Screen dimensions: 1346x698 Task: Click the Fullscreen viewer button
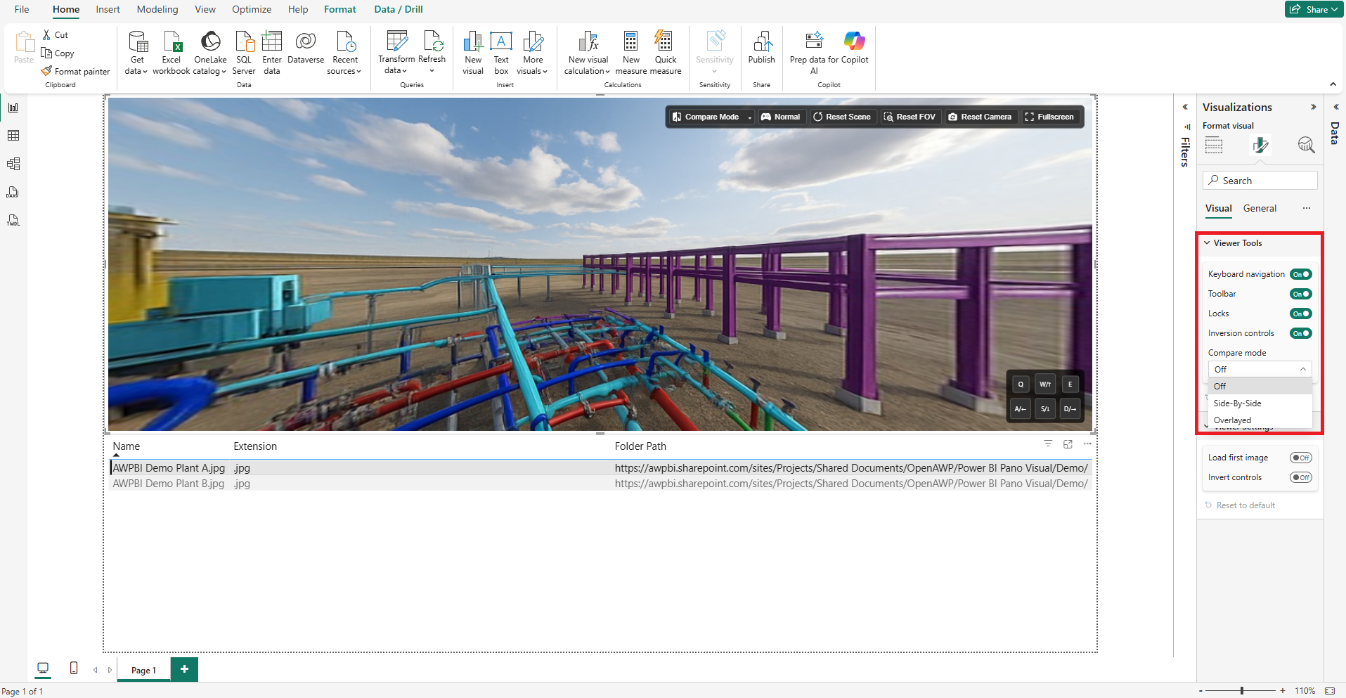tap(1049, 117)
